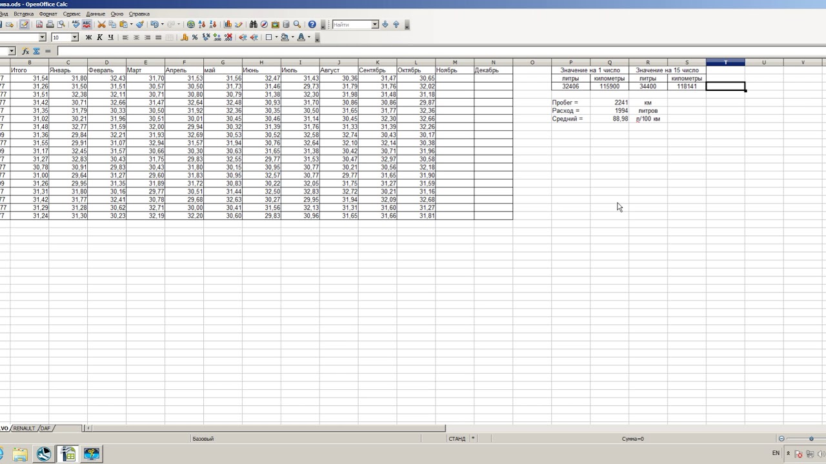Image resolution: width=826 pixels, height=464 pixels.
Task: Delete Decimal Place icon
Action: click(228, 37)
